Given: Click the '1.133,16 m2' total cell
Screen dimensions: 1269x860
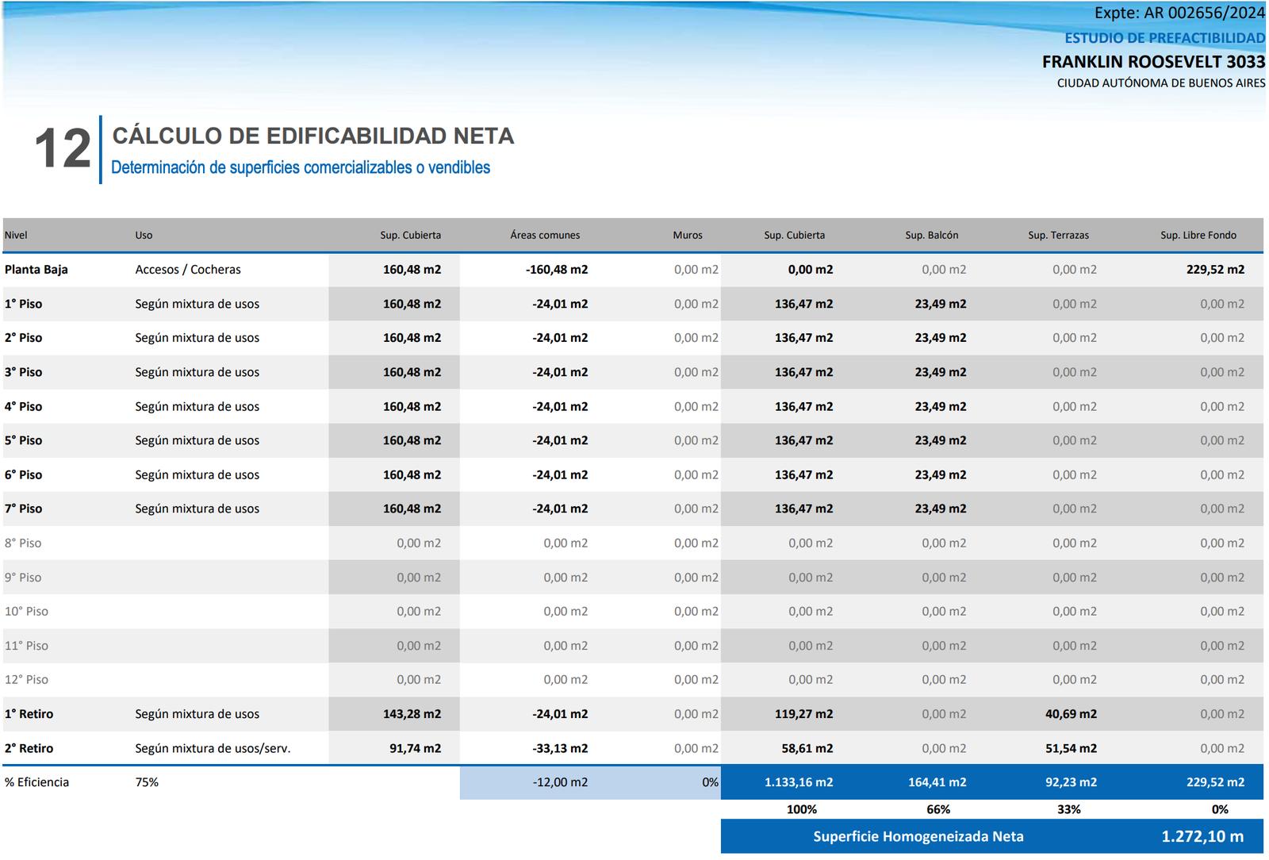Looking at the screenshot, I should click(799, 782).
